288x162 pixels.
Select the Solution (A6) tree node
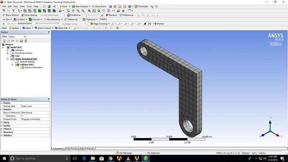coord(27,65)
